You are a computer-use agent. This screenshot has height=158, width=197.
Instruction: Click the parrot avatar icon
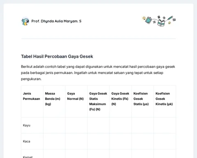[25, 21]
